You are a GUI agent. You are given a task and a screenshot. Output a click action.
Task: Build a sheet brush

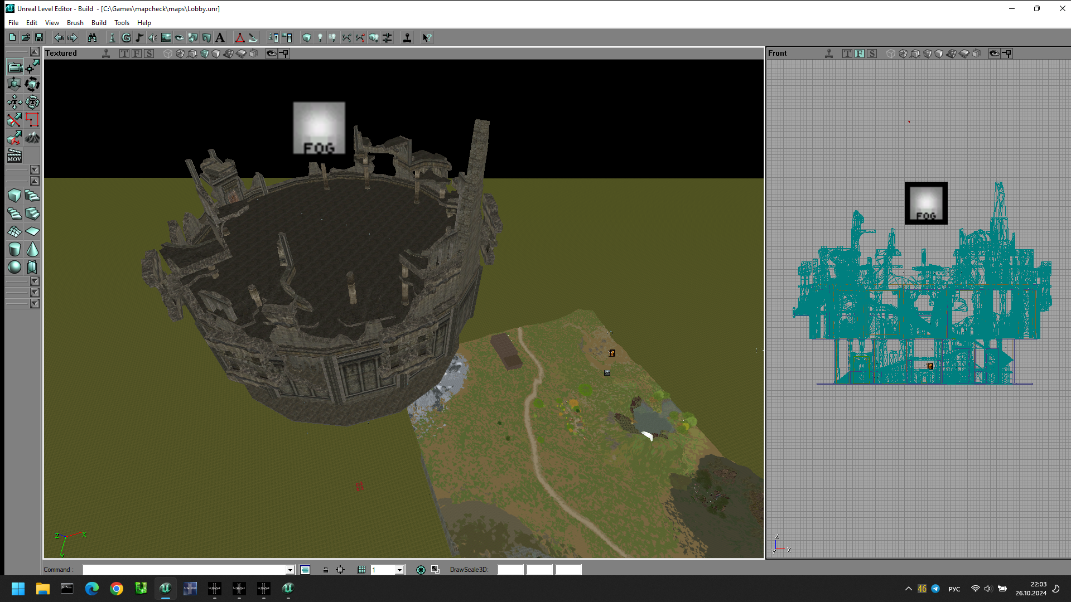[x=32, y=231]
